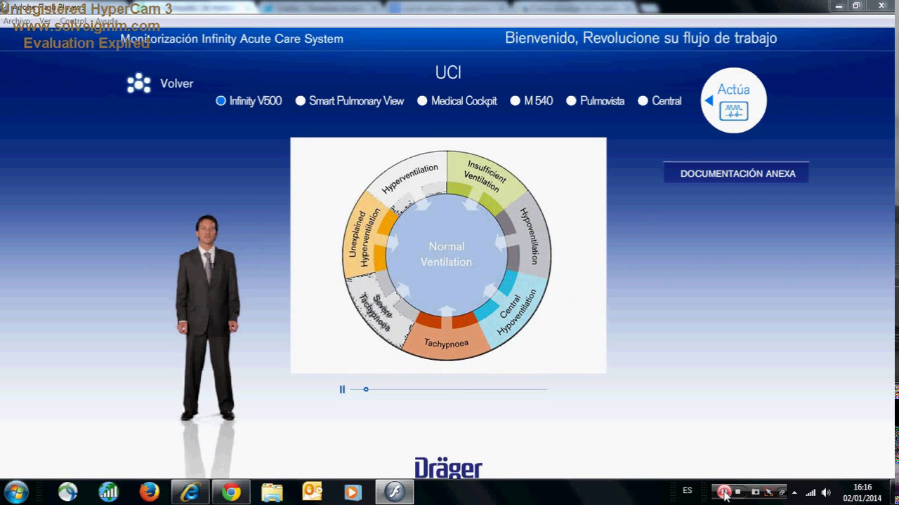Open the network signal tray icon
Screen dimensions: 899x505
(811, 492)
